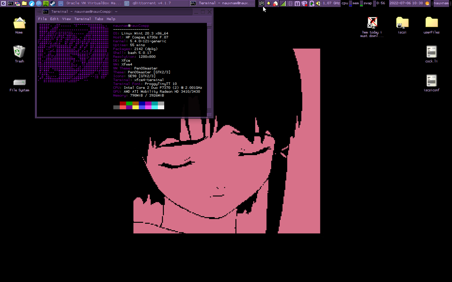Open the battery power manager icon
452x282 pixels.
312,3
